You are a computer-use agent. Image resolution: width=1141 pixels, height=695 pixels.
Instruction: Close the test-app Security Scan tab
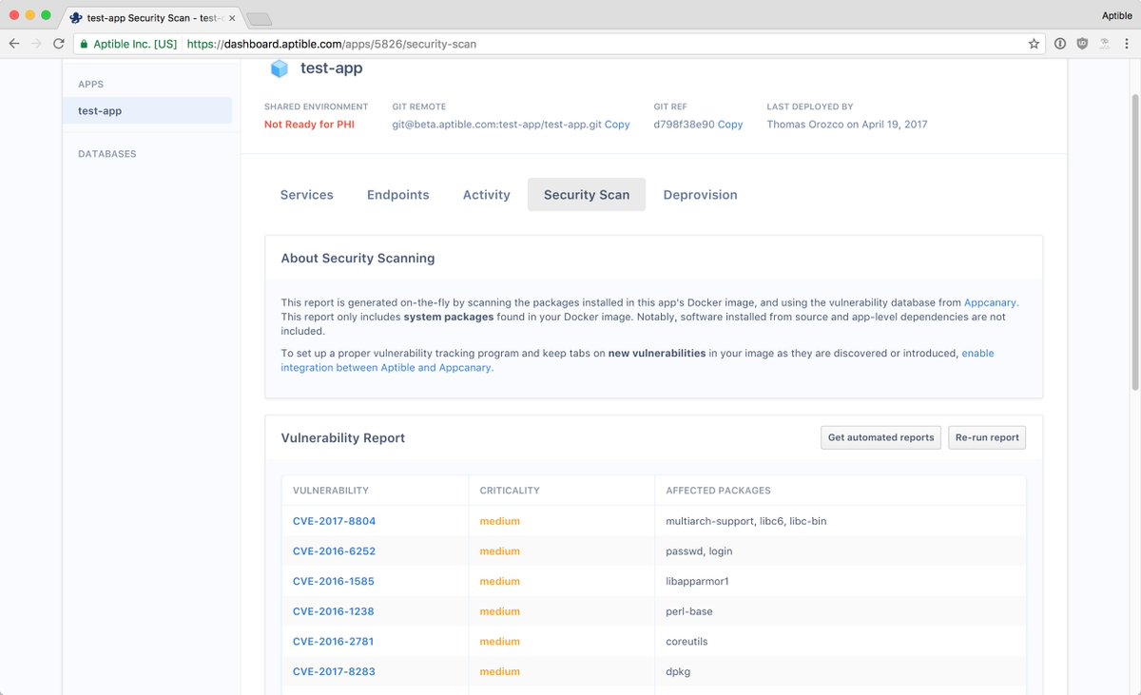(232, 17)
